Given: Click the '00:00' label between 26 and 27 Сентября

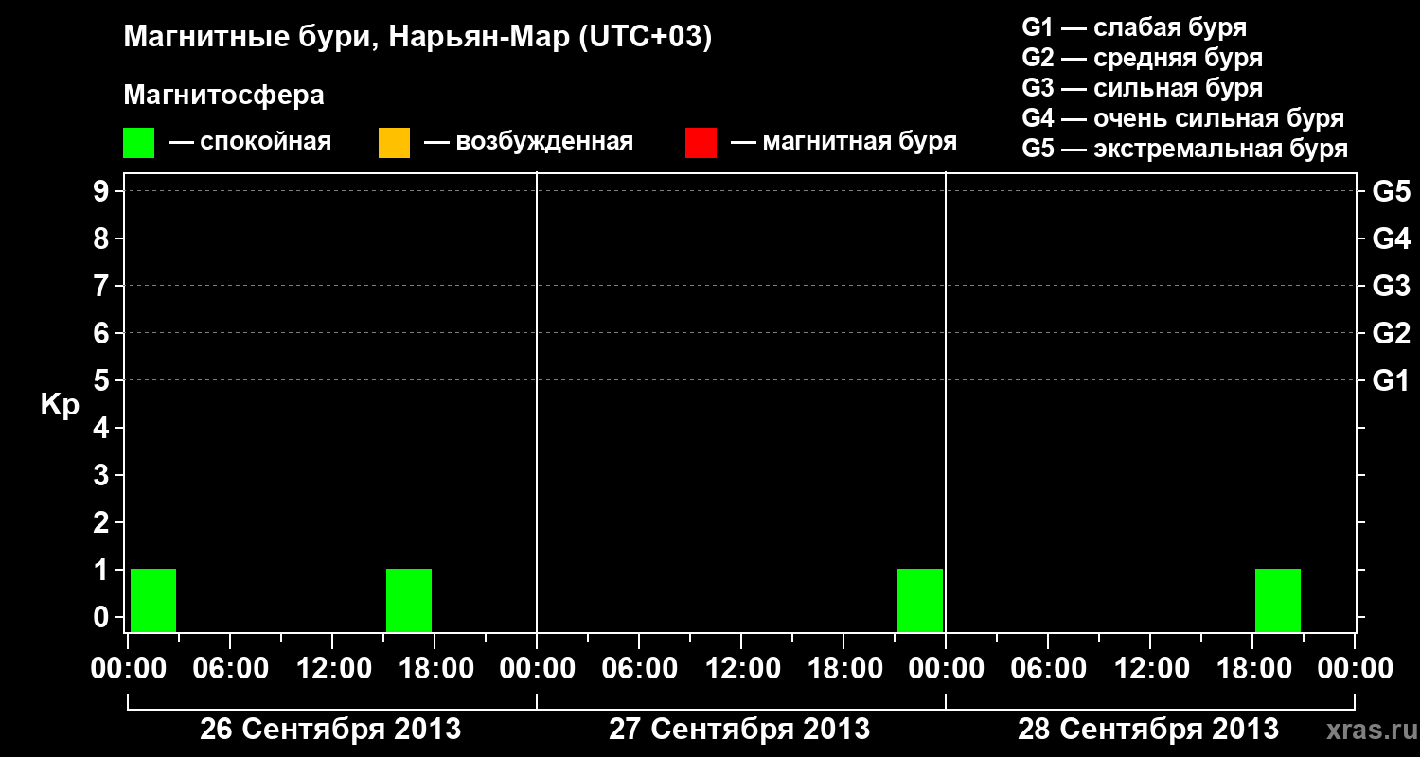Looking at the screenshot, I should pos(537,668).
